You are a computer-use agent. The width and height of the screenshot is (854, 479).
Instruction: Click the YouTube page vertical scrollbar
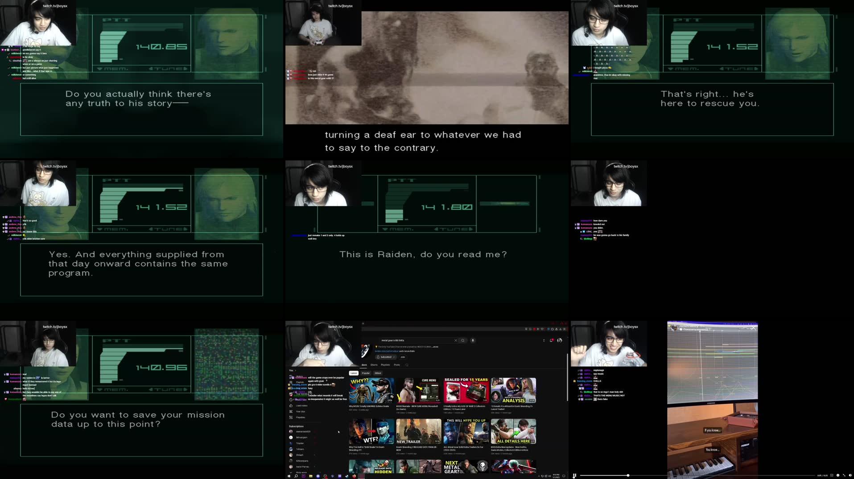tap(567, 377)
